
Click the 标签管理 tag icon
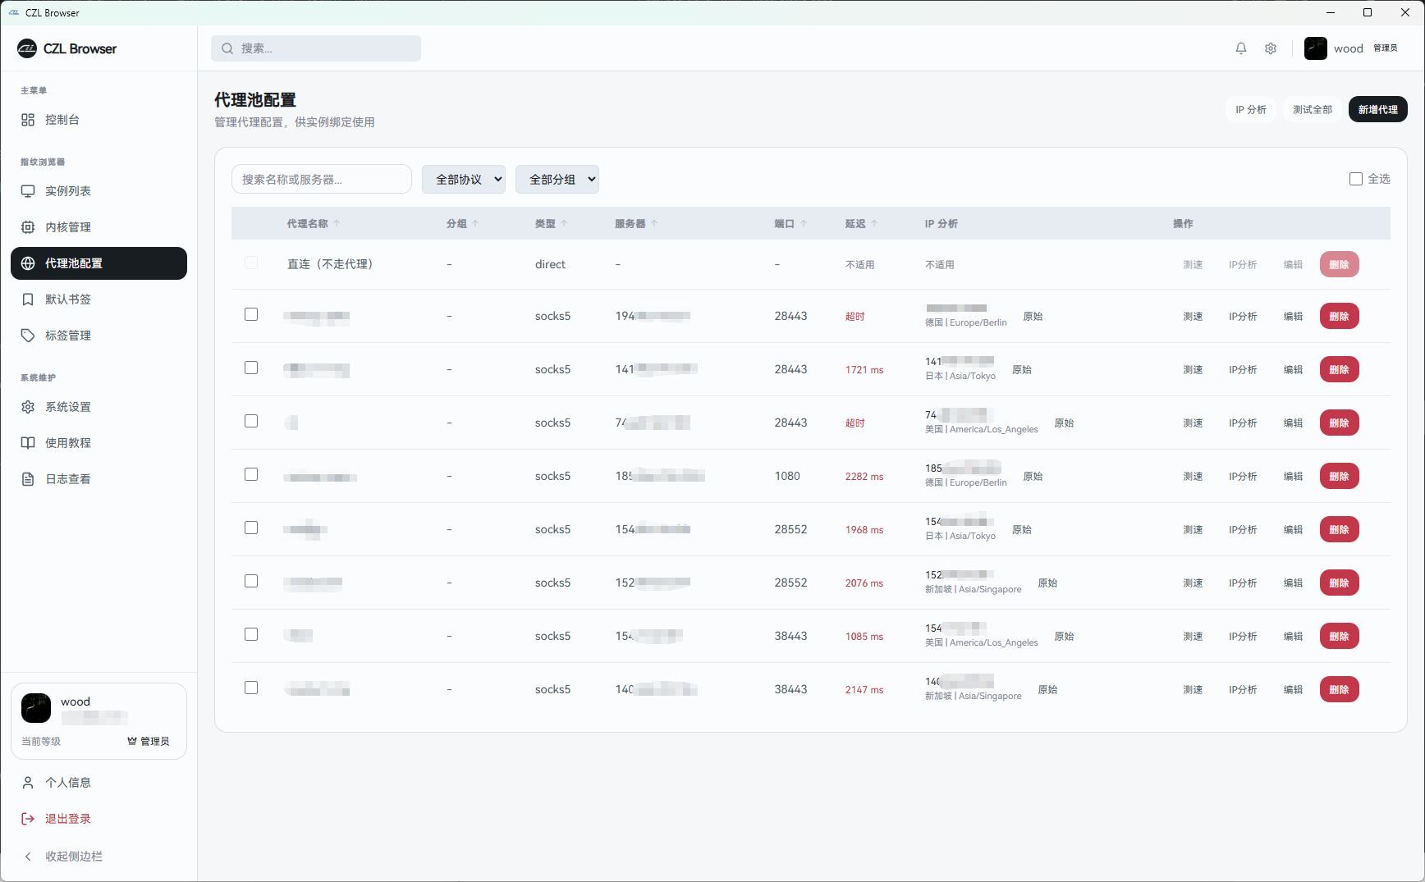(x=28, y=336)
